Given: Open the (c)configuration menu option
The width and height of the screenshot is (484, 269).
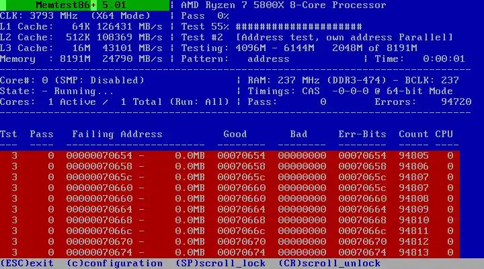Looking at the screenshot, I should point(114,264).
